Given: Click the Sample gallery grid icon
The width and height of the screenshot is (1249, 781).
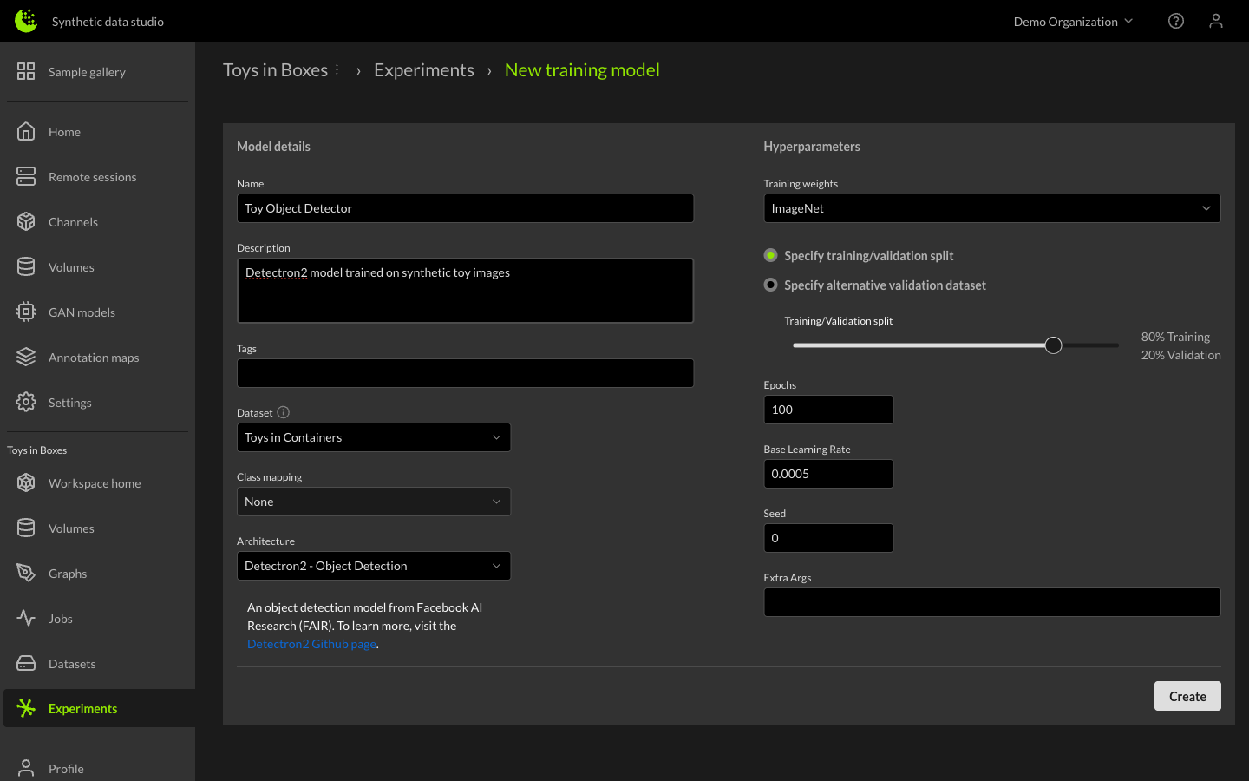Looking at the screenshot, I should click(26, 71).
